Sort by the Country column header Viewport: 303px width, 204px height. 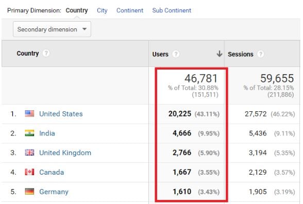click(x=28, y=54)
